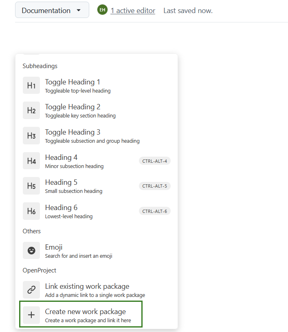Image resolution: width=288 pixels, height=332 pixels.
Task: Choose Link existing work package
Action: point(97,290)
